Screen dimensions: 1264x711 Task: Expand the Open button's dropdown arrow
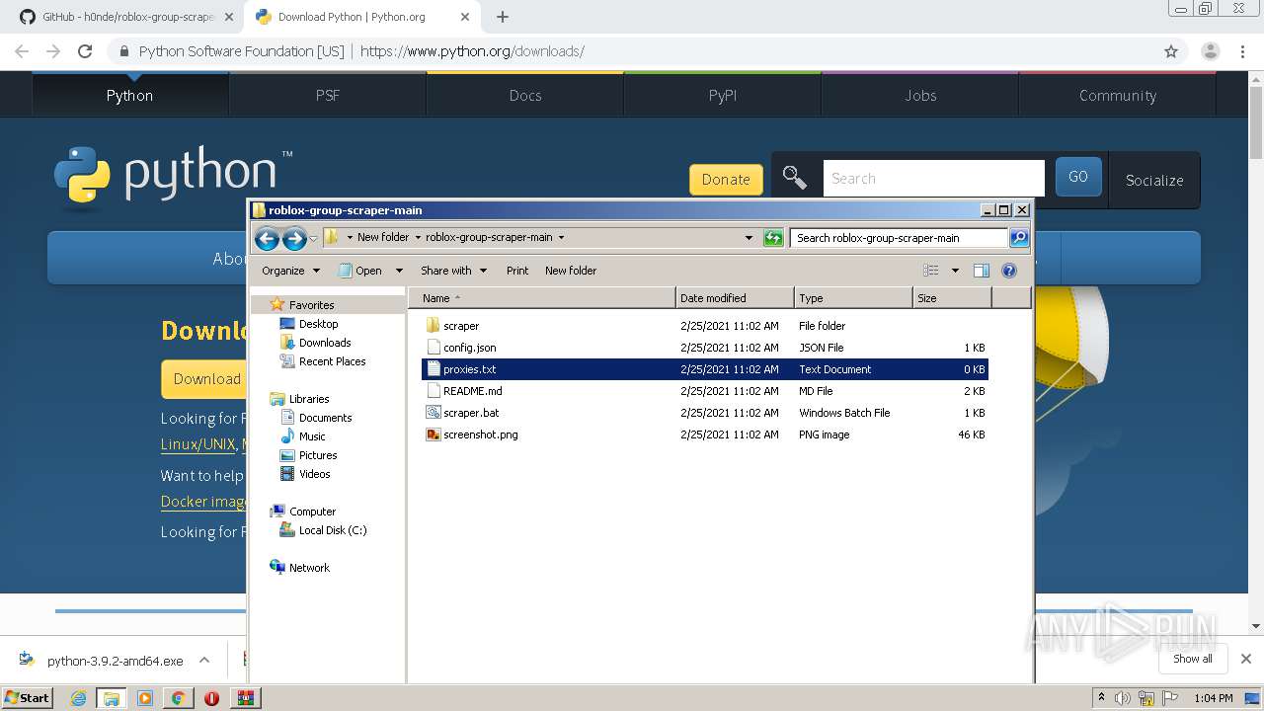coord(399,271)
